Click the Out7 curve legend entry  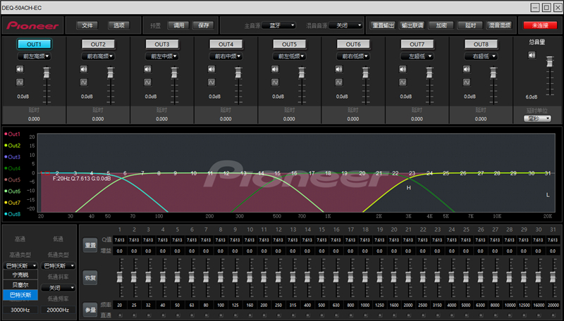coord(13,203)
